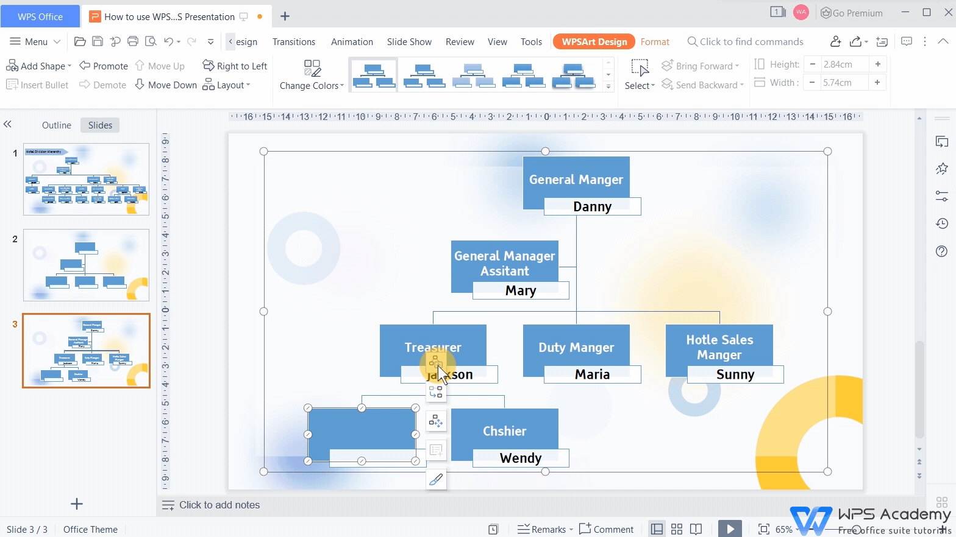Open Change Colors dropdown
This screenshot has width=956, height=537.
click(312, 75)
